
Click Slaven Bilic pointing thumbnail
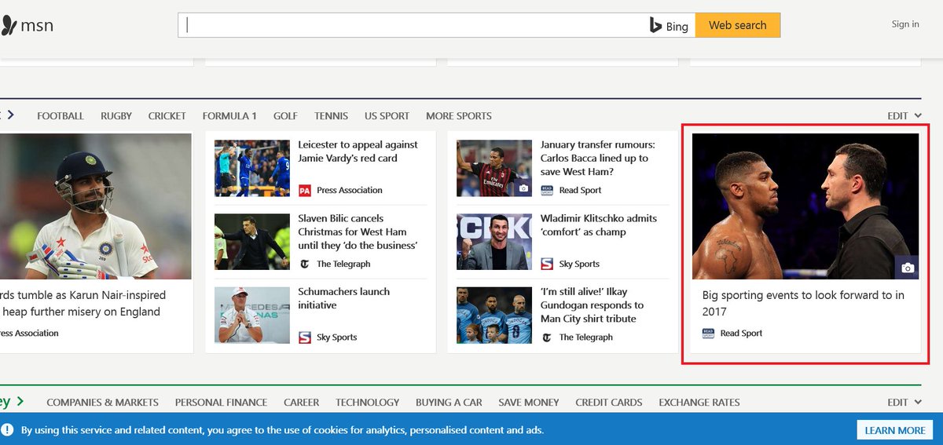[x=252, y=242]
